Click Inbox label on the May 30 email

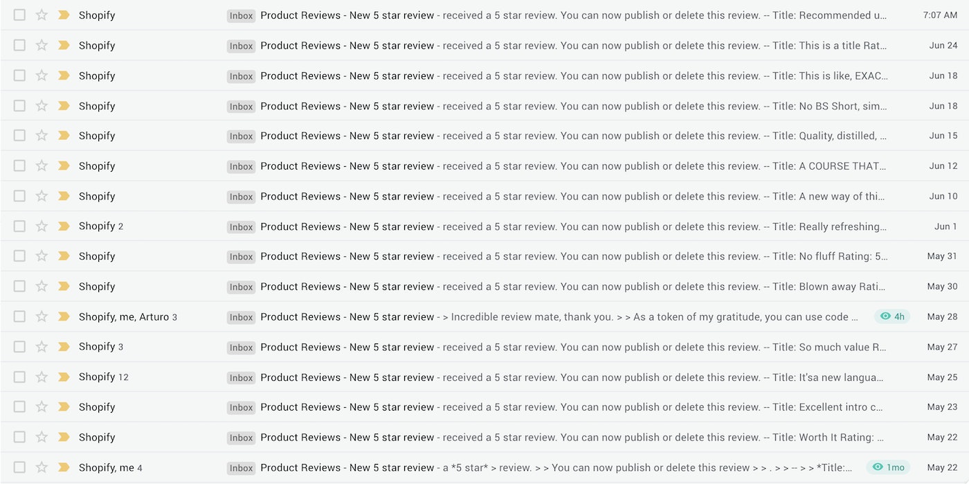[x=241, y=287]
